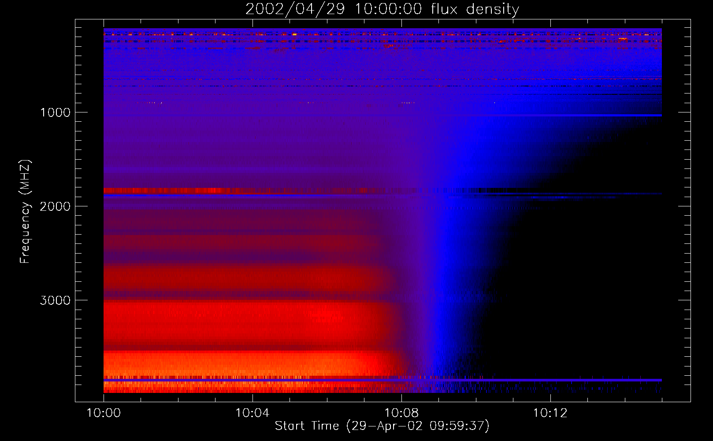Click the 2000 MHz frequency tick label
The image size is (713, 441).
55,206
